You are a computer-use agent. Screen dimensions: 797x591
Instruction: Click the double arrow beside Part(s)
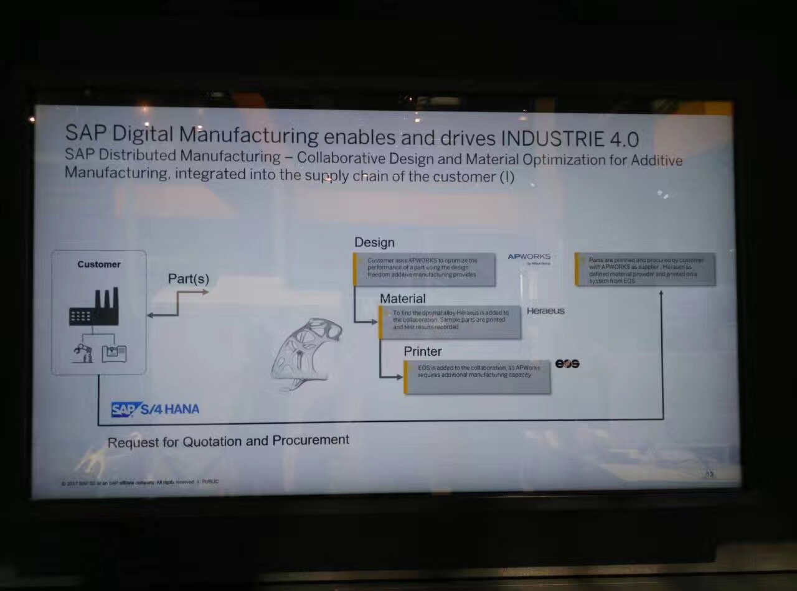click(x=177, y=303)
